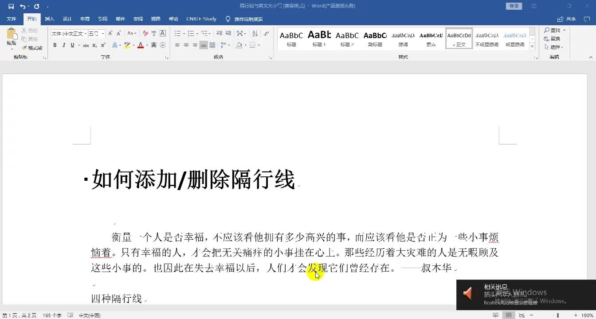Toggle print layout view in status bar
The height and width of the screenshot is (319, 596).
pos(509,315)
